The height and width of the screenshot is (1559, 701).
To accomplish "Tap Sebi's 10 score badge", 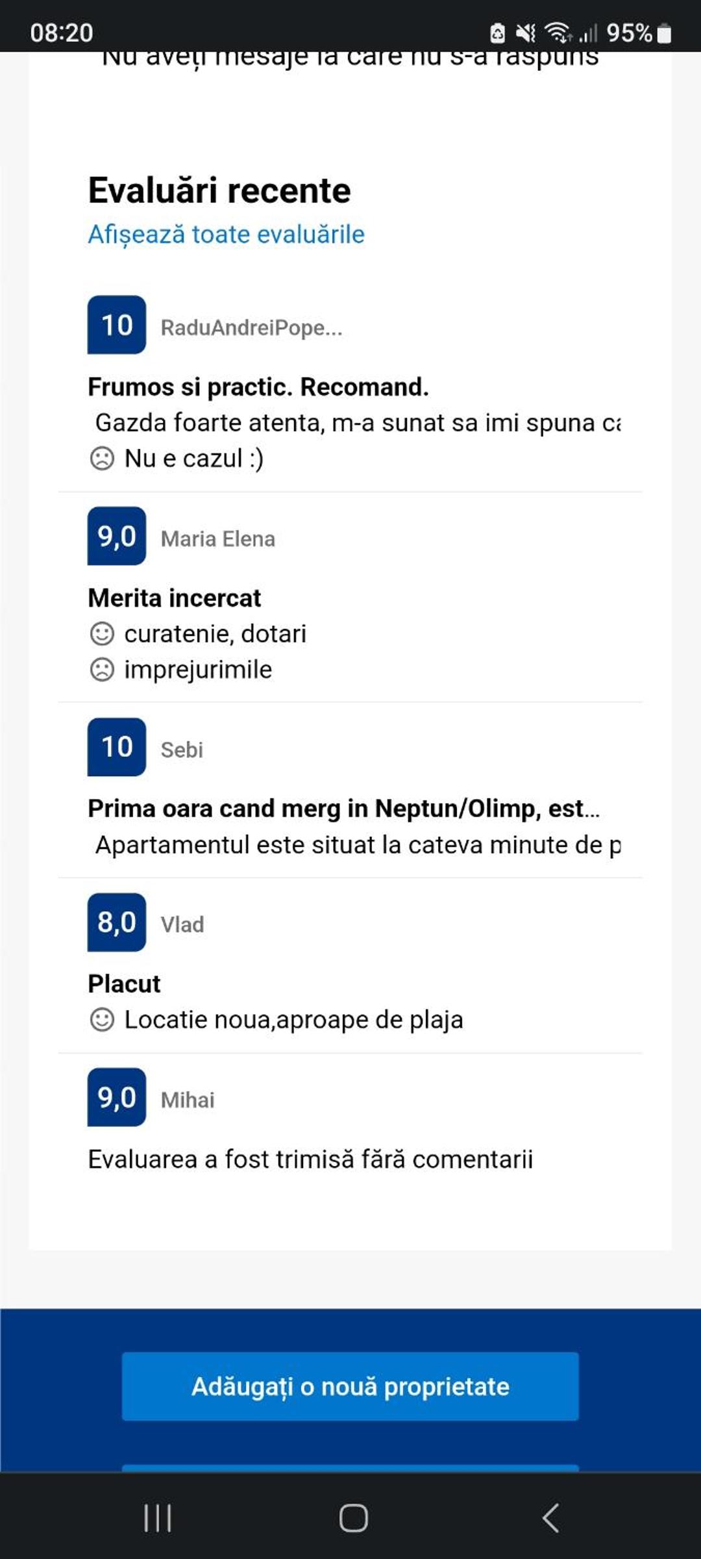I will (x=117, y=747).
